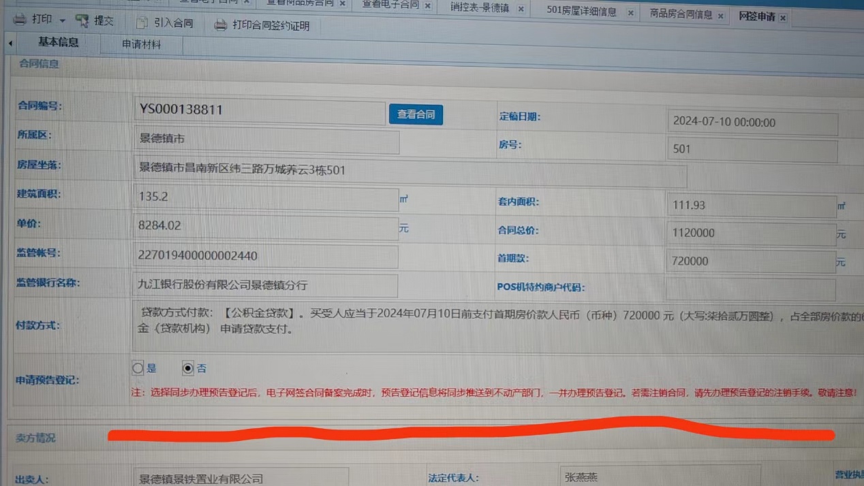864x486 pixels.
Task: Click the 引入合同 document icon
Action: [142, 23]
